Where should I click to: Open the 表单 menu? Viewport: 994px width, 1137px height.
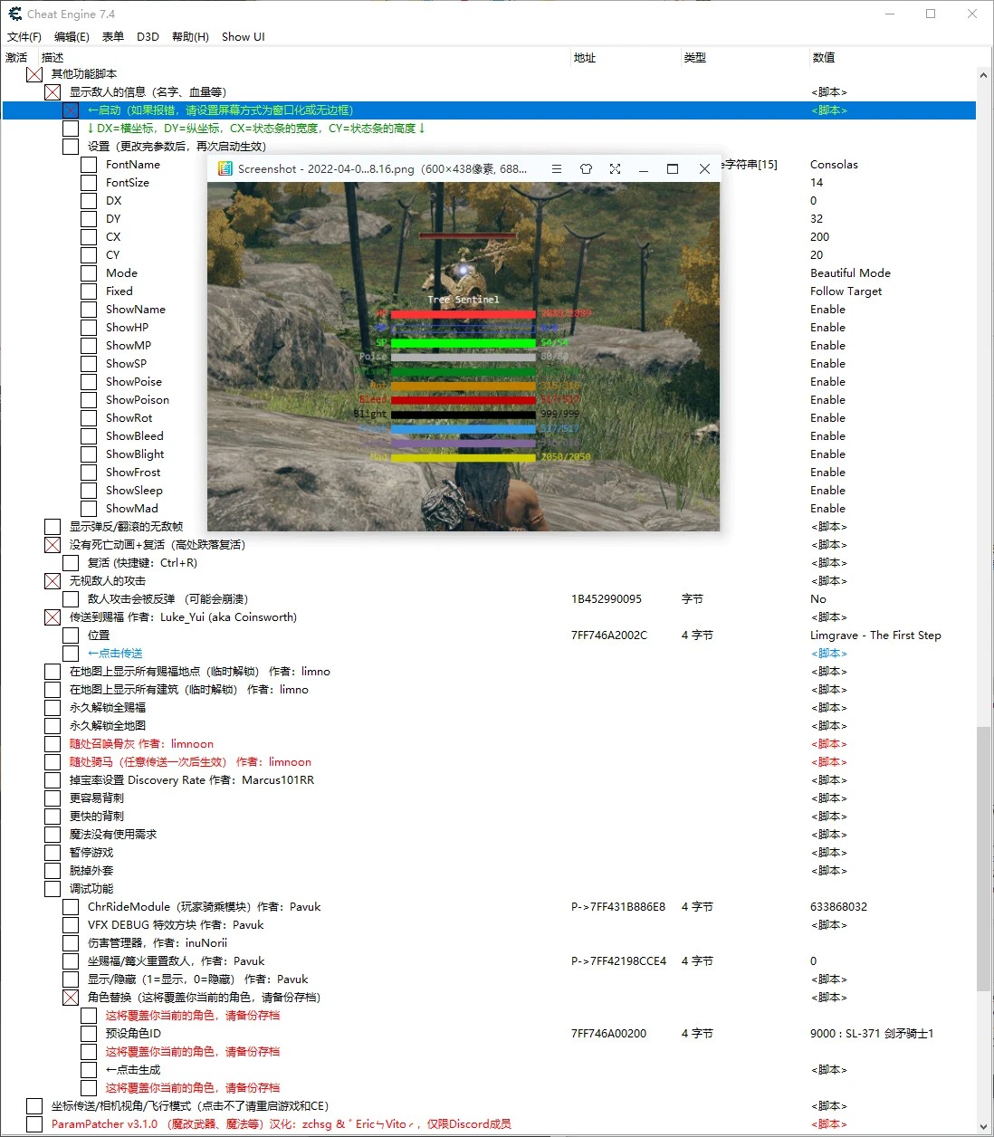point(113,37)
